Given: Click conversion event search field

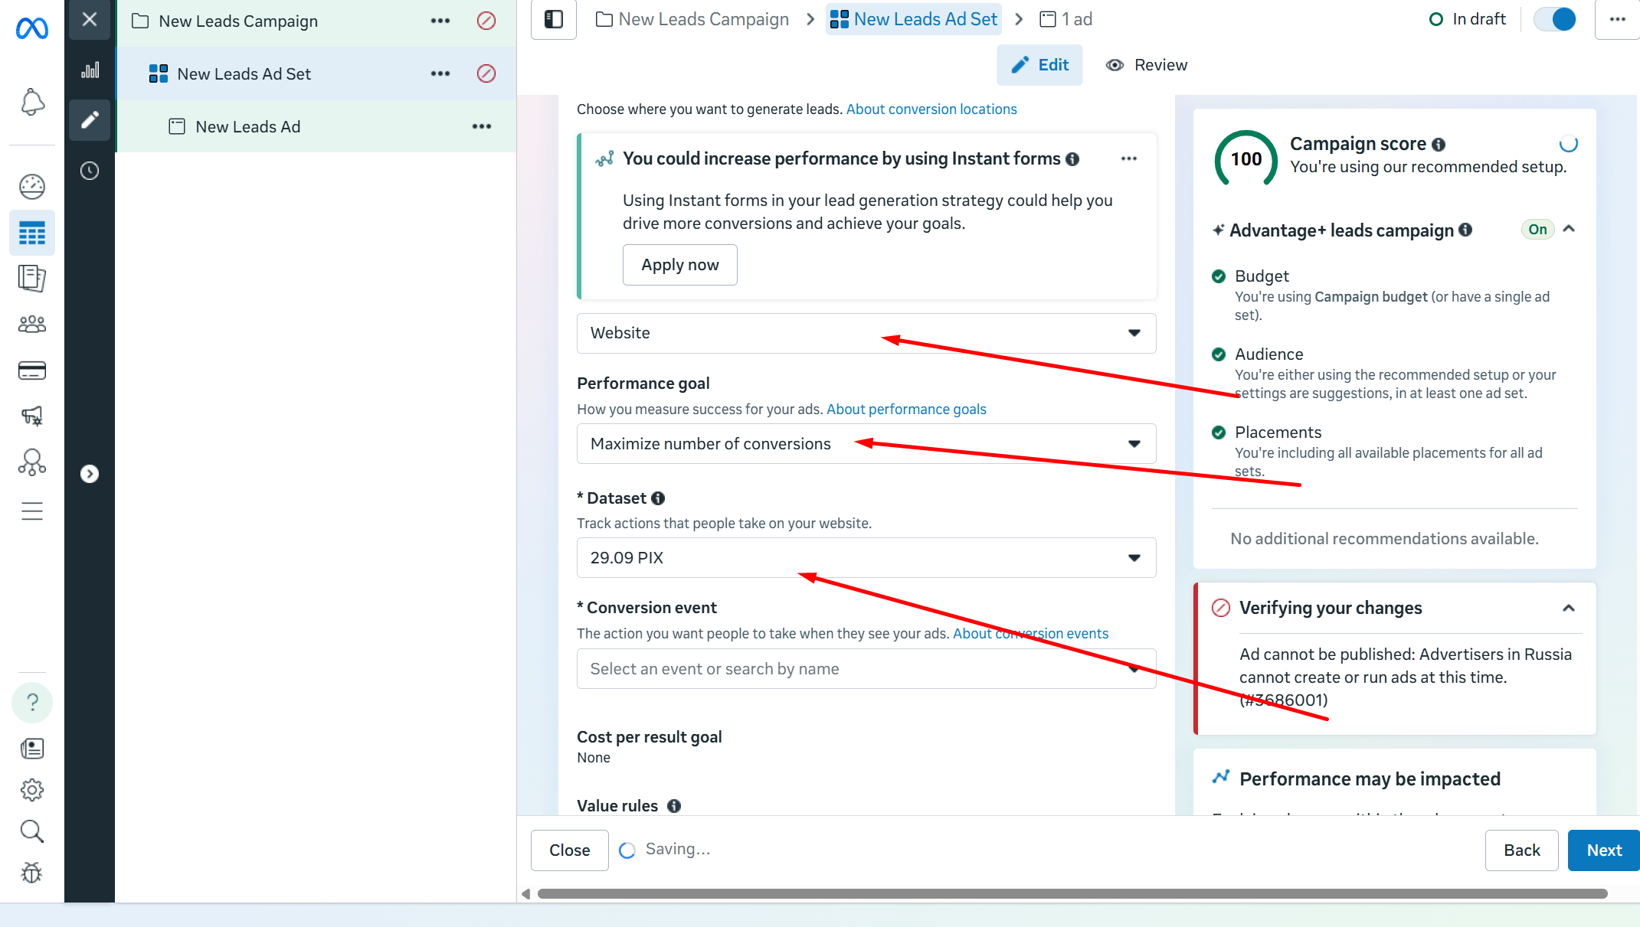Looking at the screenshot, I should (866, 669).
